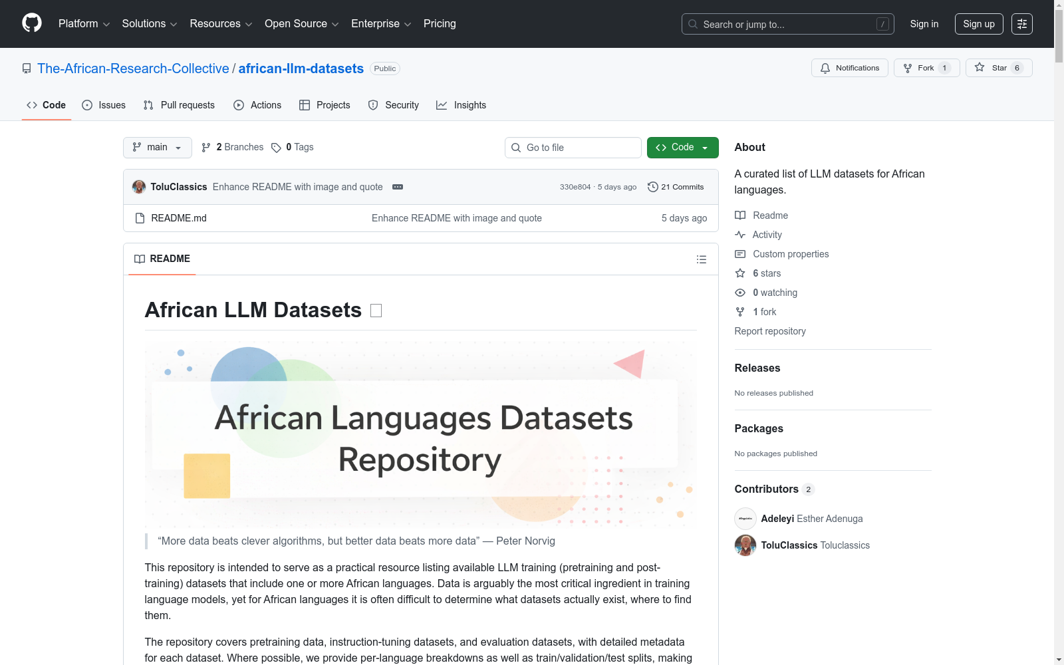
Task: View 2 Branches list
Action: (x=233, y=148)
